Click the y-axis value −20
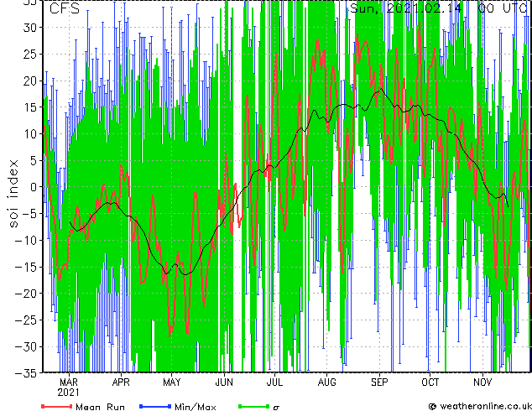This screenshot has width=532, height=411. tap(27, 294)
